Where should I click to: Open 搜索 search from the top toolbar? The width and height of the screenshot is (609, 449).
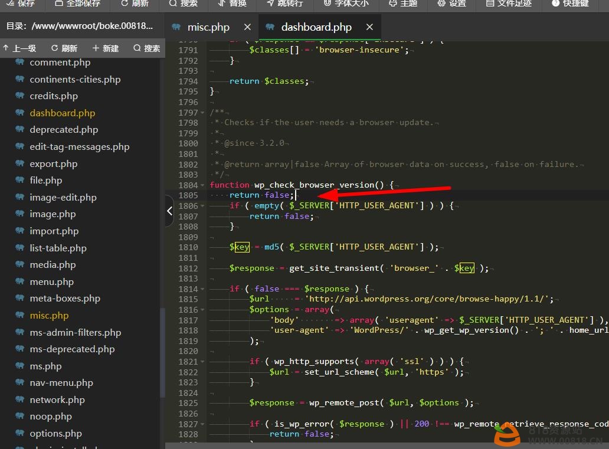point(184,4)
